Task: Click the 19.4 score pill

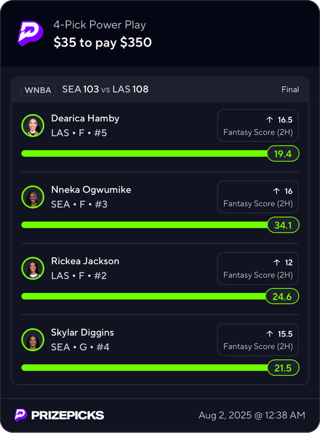Action: click(x=283, y=154)
